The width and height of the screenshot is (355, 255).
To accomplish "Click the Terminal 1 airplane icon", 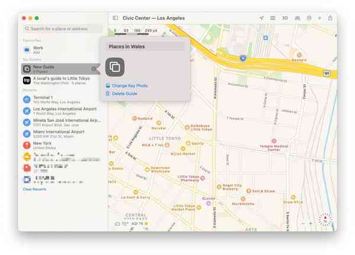I will tap(27, 99).
